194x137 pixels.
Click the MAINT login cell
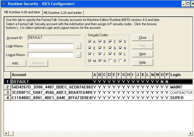click(181, 87)
